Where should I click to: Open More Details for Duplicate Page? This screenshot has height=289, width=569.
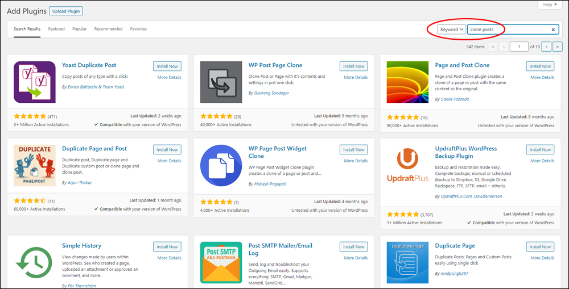(x=542, y=258)
